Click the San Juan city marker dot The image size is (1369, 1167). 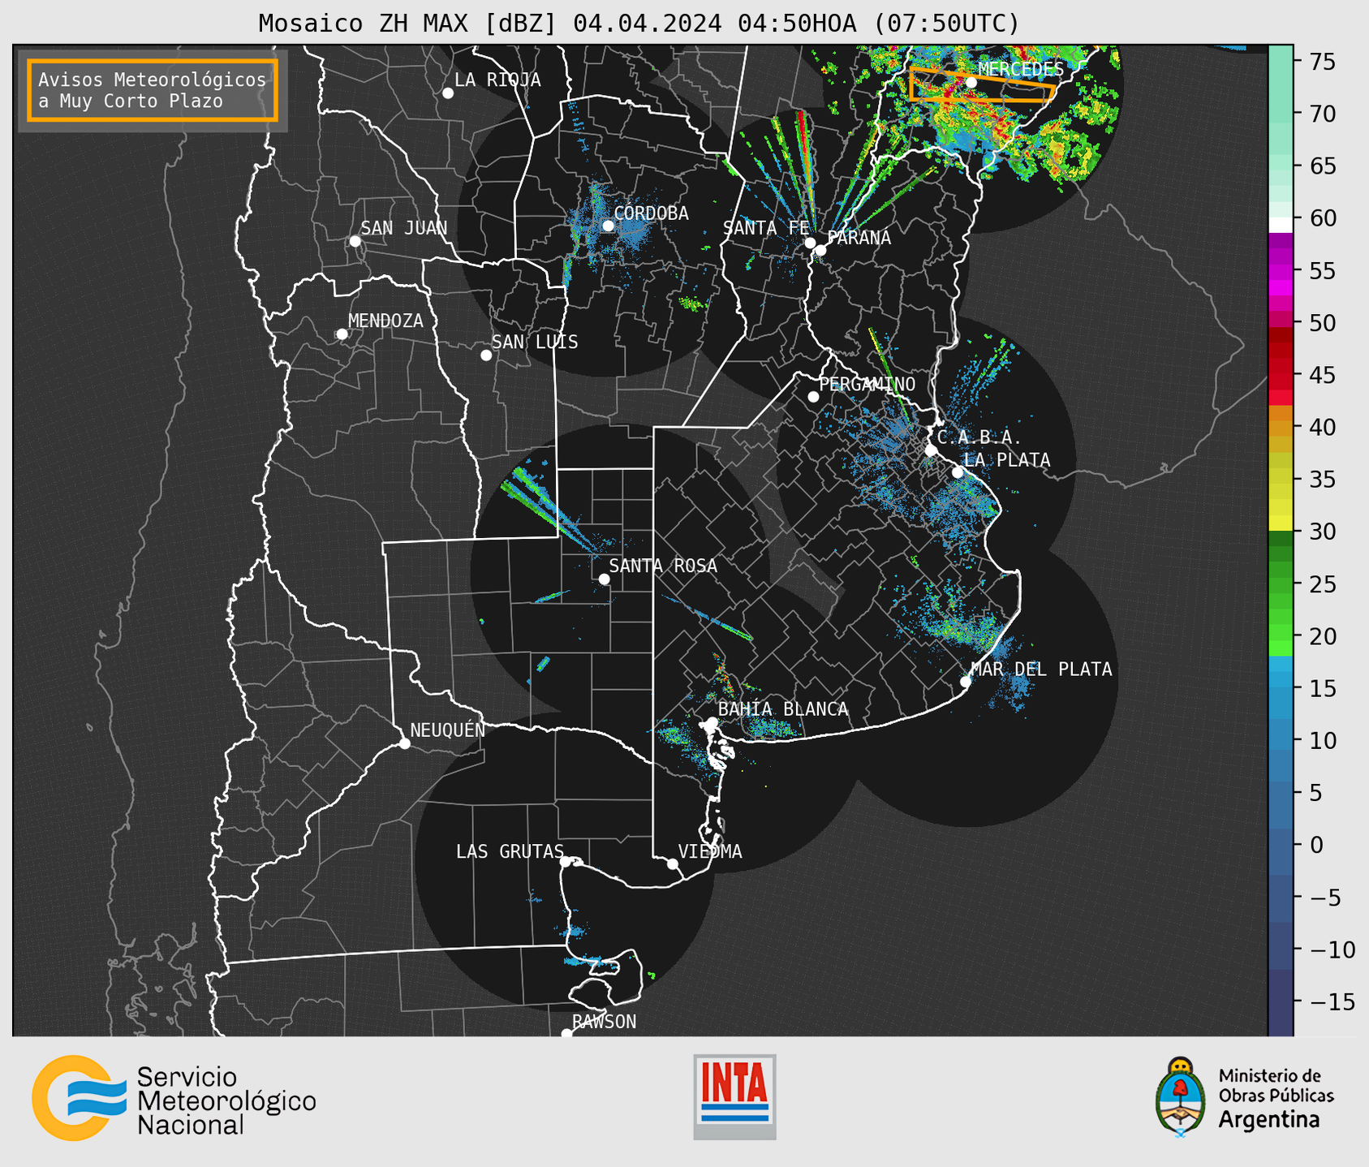point(355,241)
